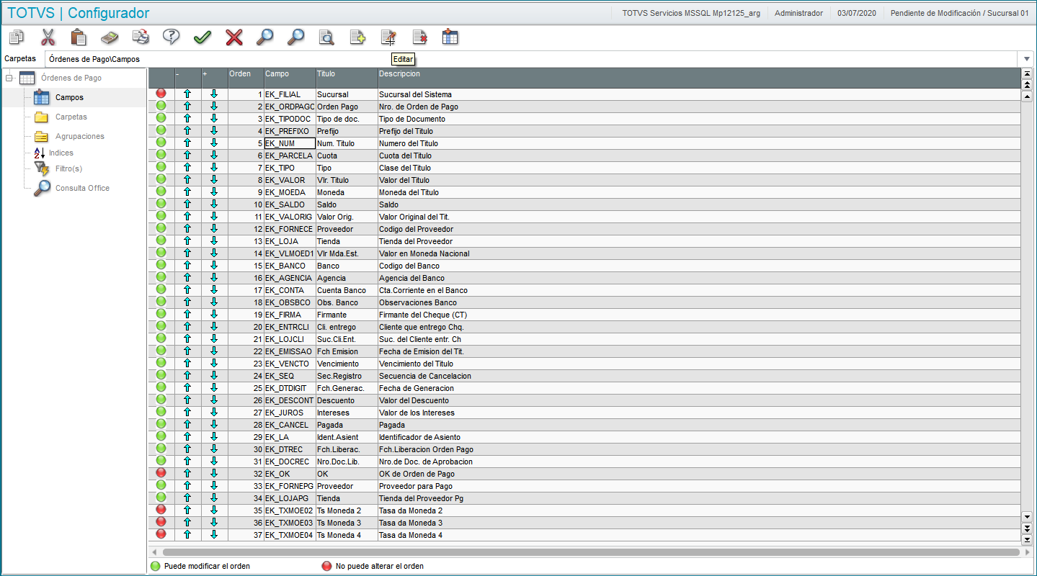Select the 'Valor en Moneda Nacional' cell

pos(699,253)
